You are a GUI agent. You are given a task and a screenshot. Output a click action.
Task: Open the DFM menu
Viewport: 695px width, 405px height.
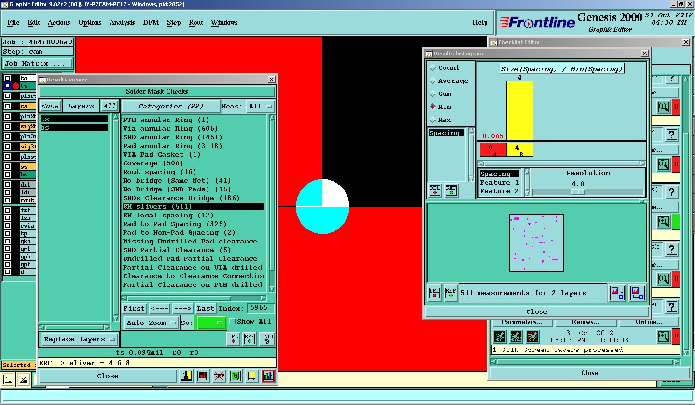[x=150, y=23]
